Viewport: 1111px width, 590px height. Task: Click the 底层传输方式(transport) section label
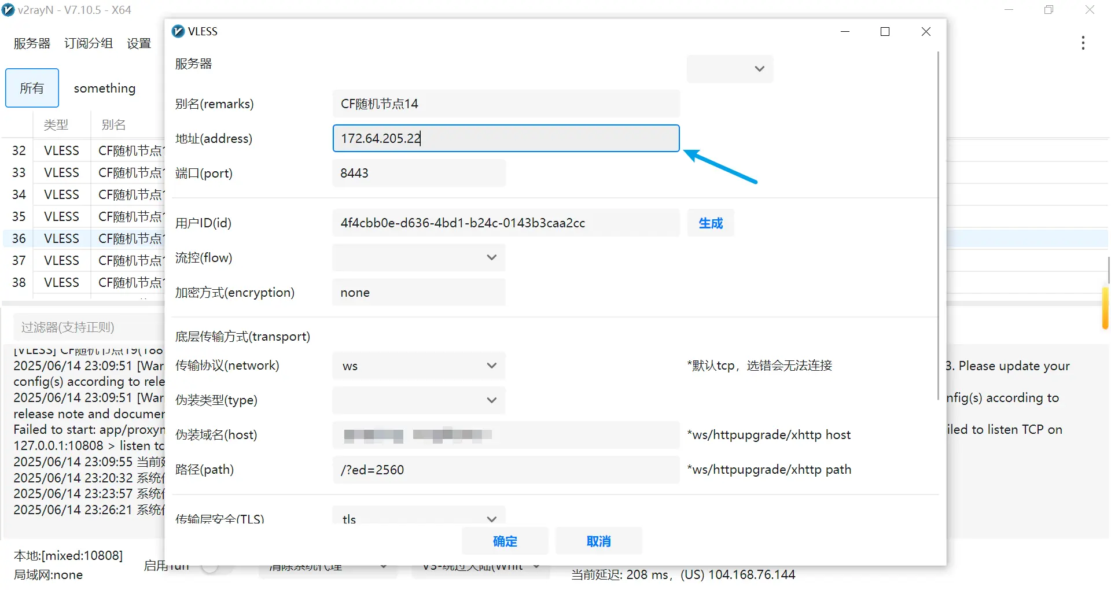[242, 336]
